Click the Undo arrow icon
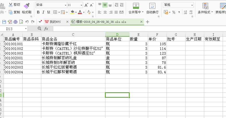This screenshot has height=118, width=226. pos(27,22)
